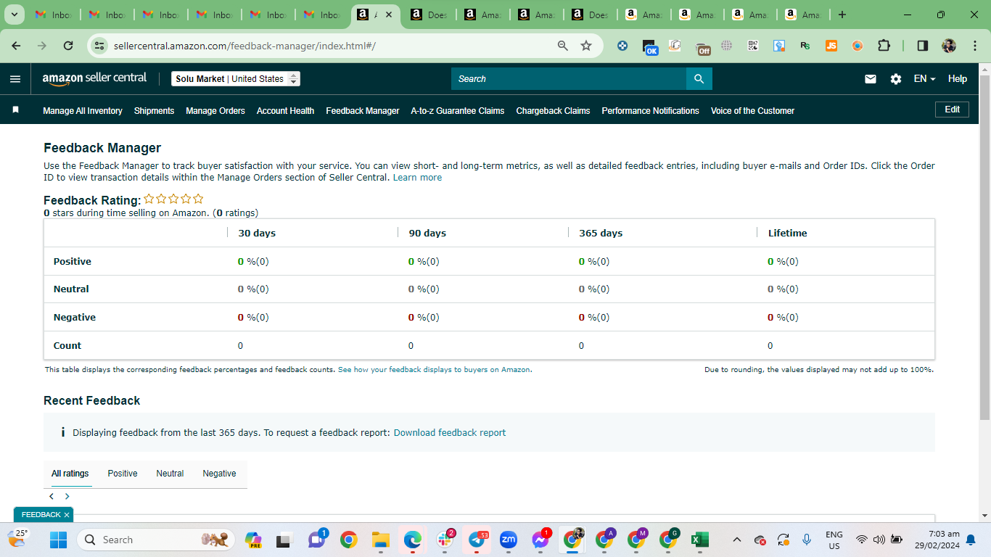This screenshot has height=557, width=991.
Task: Click the Edit button in the navigation bar
Action: point(952,110)
